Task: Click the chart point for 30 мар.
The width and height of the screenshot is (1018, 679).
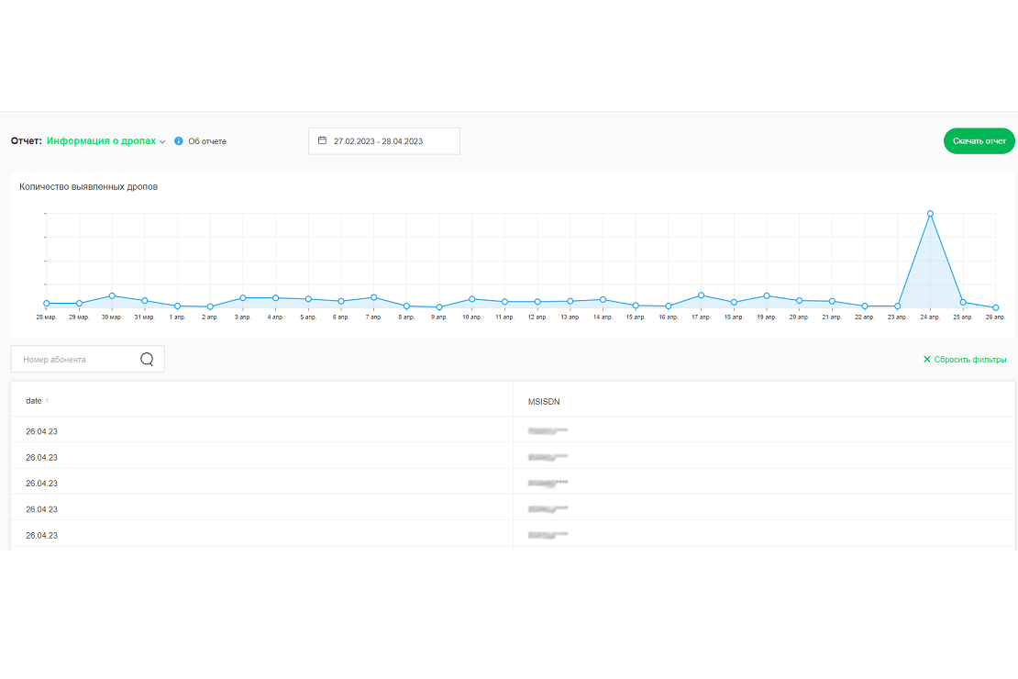Action: (112, 295)
